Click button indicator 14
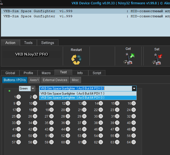Screen dimensions: 170x155 coord(101,103)
